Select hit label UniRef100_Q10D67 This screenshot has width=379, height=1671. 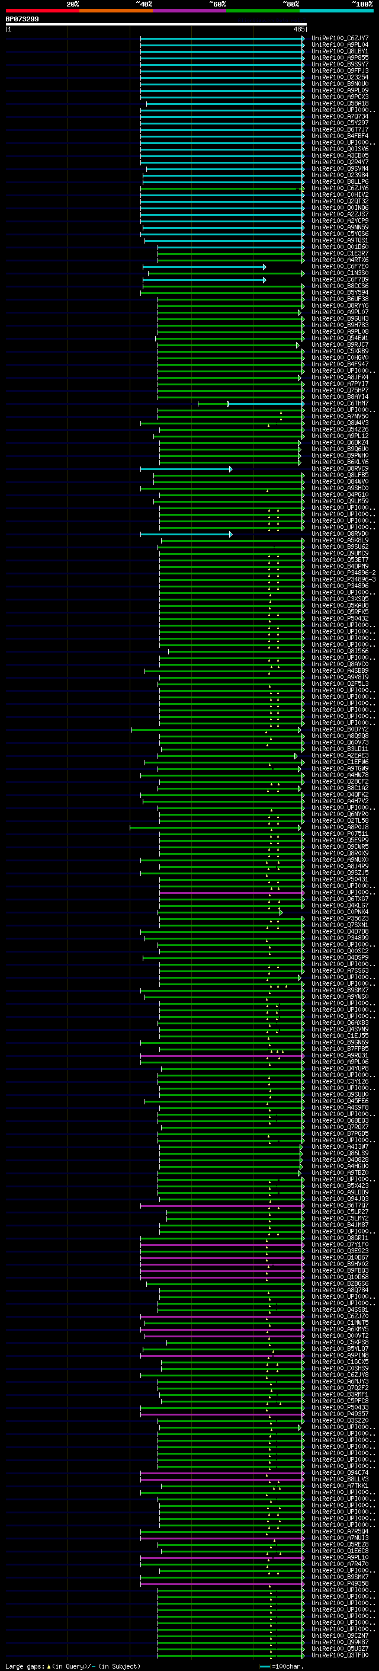pyautogui.click(x=339, y=1257)
